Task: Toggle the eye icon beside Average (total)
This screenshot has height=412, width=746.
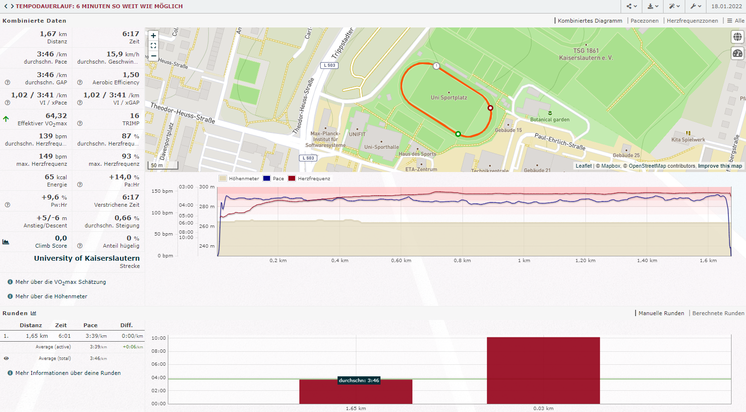Action: point(6,359)
